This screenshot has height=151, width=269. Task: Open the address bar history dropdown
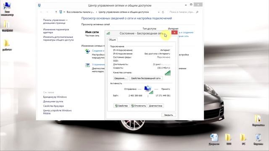click(159, 12)
